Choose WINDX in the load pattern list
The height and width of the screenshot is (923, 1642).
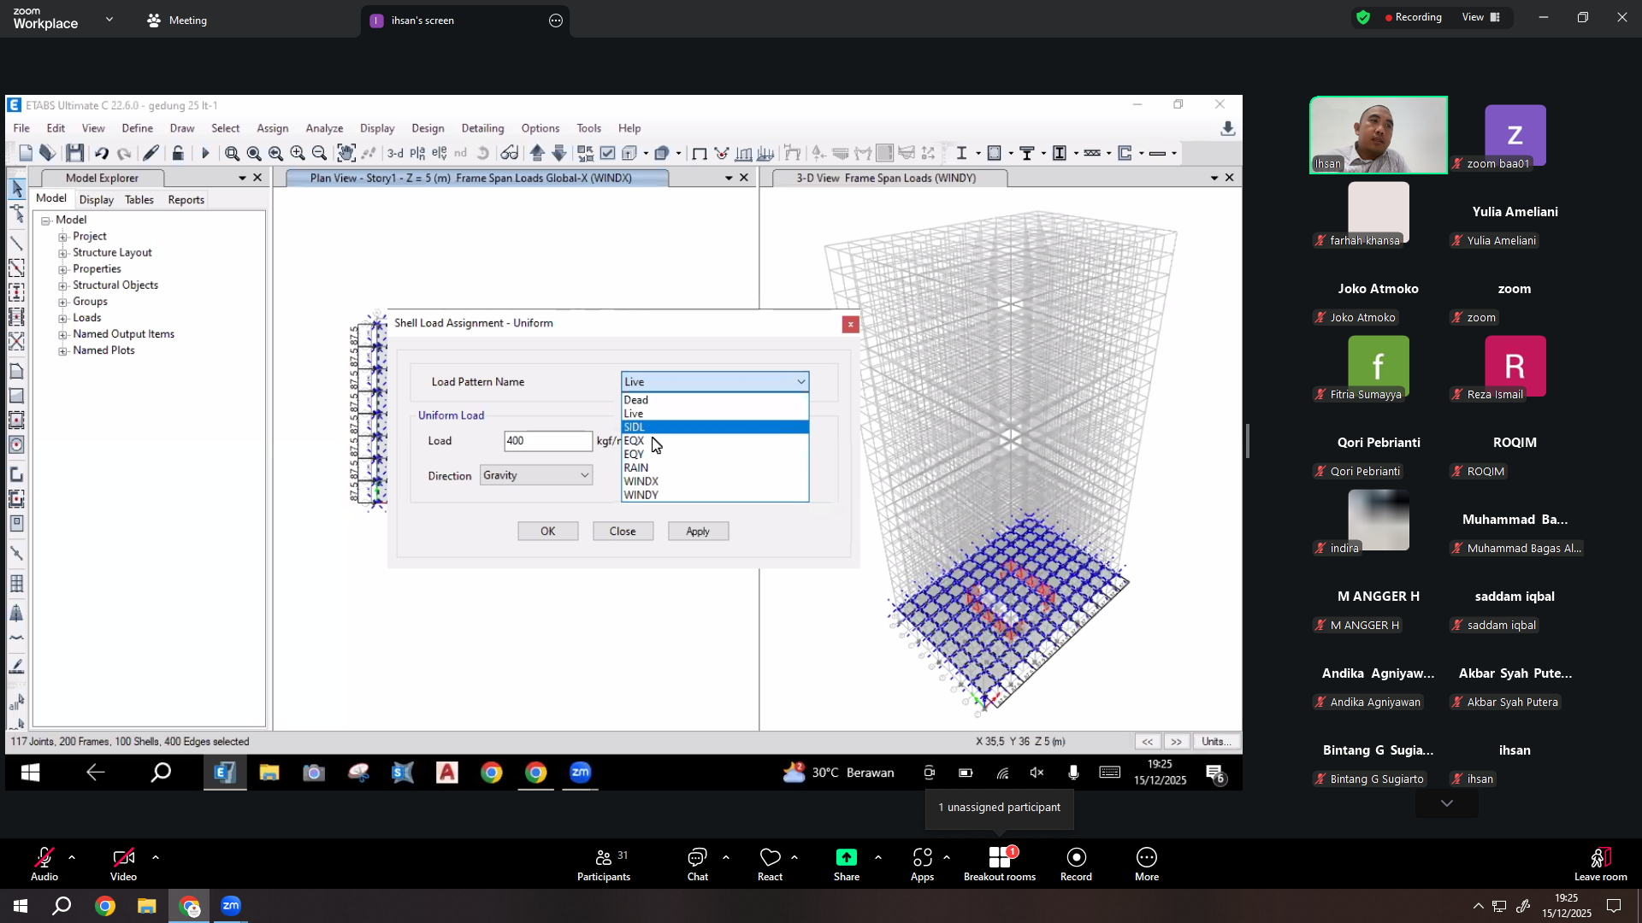[x=715, y=481]
